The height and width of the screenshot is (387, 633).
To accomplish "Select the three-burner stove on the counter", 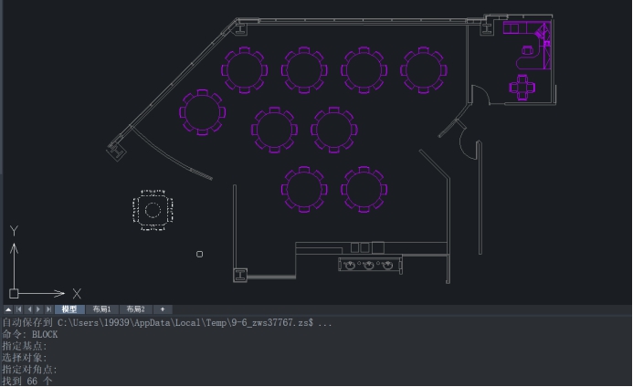I will point(370,266).
